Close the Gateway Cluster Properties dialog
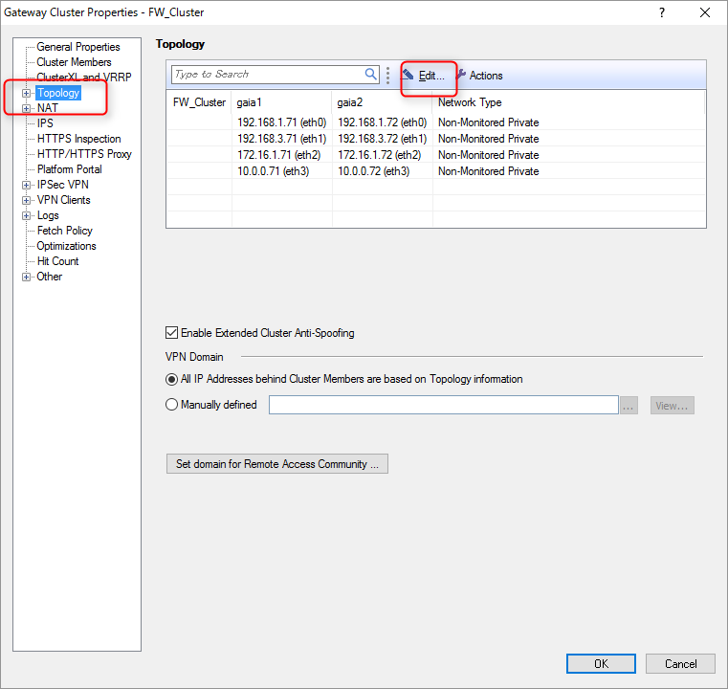This screenshot has height=689, width=728. coord(705,12)
